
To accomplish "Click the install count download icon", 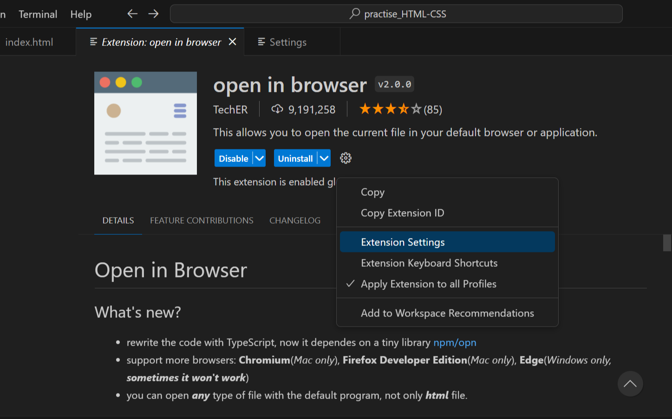I will (x=277, y=109).
